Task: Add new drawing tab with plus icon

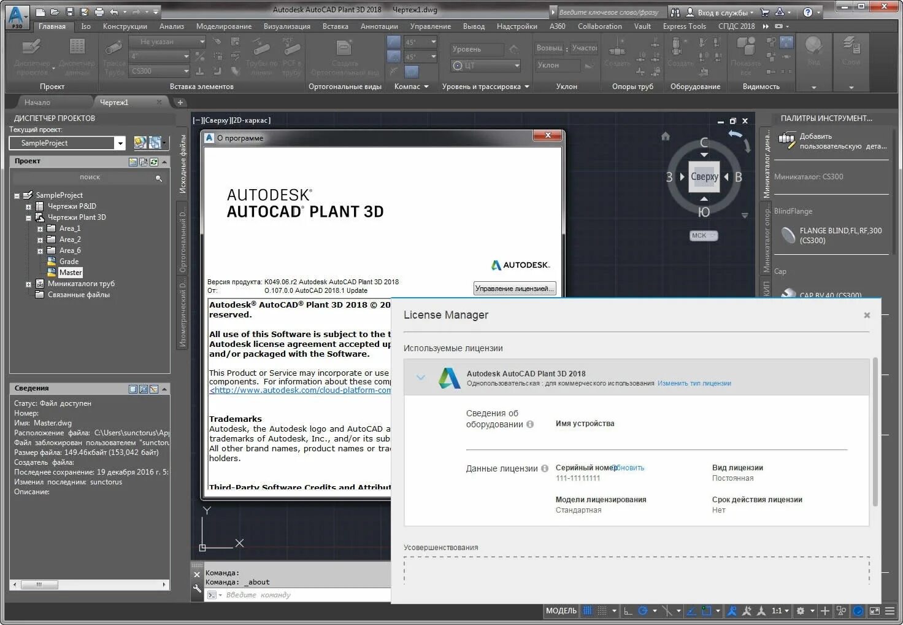Action: point(180,103)
